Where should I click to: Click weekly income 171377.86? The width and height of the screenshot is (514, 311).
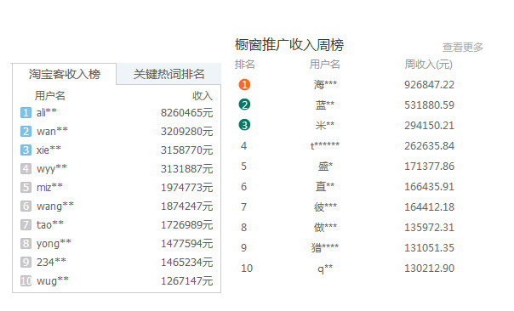click(x=429, y=167)
